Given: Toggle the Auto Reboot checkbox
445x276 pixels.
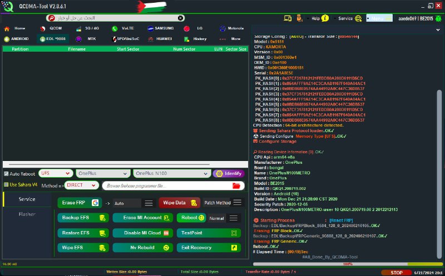Looking at the screenshot, I should point(6,174).
